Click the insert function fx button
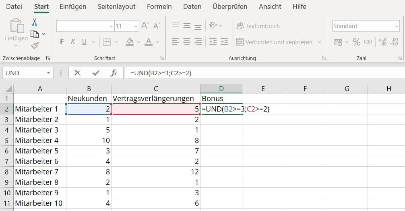 pos(114,73)
